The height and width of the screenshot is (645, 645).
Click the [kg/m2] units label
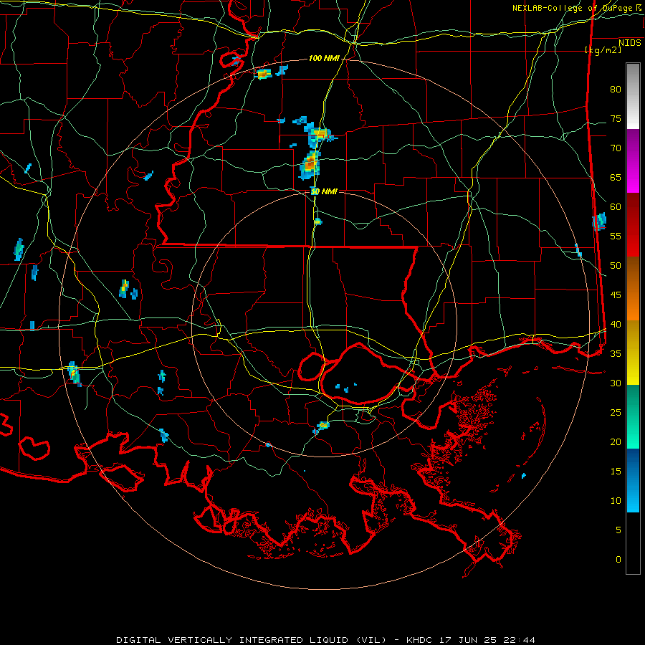click(x=603, y=50)
